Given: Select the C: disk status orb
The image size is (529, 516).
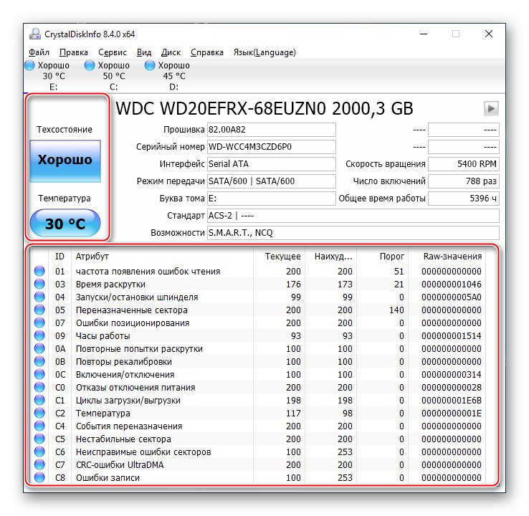Looking at the screenshot, I should click(x=90, y=65).
